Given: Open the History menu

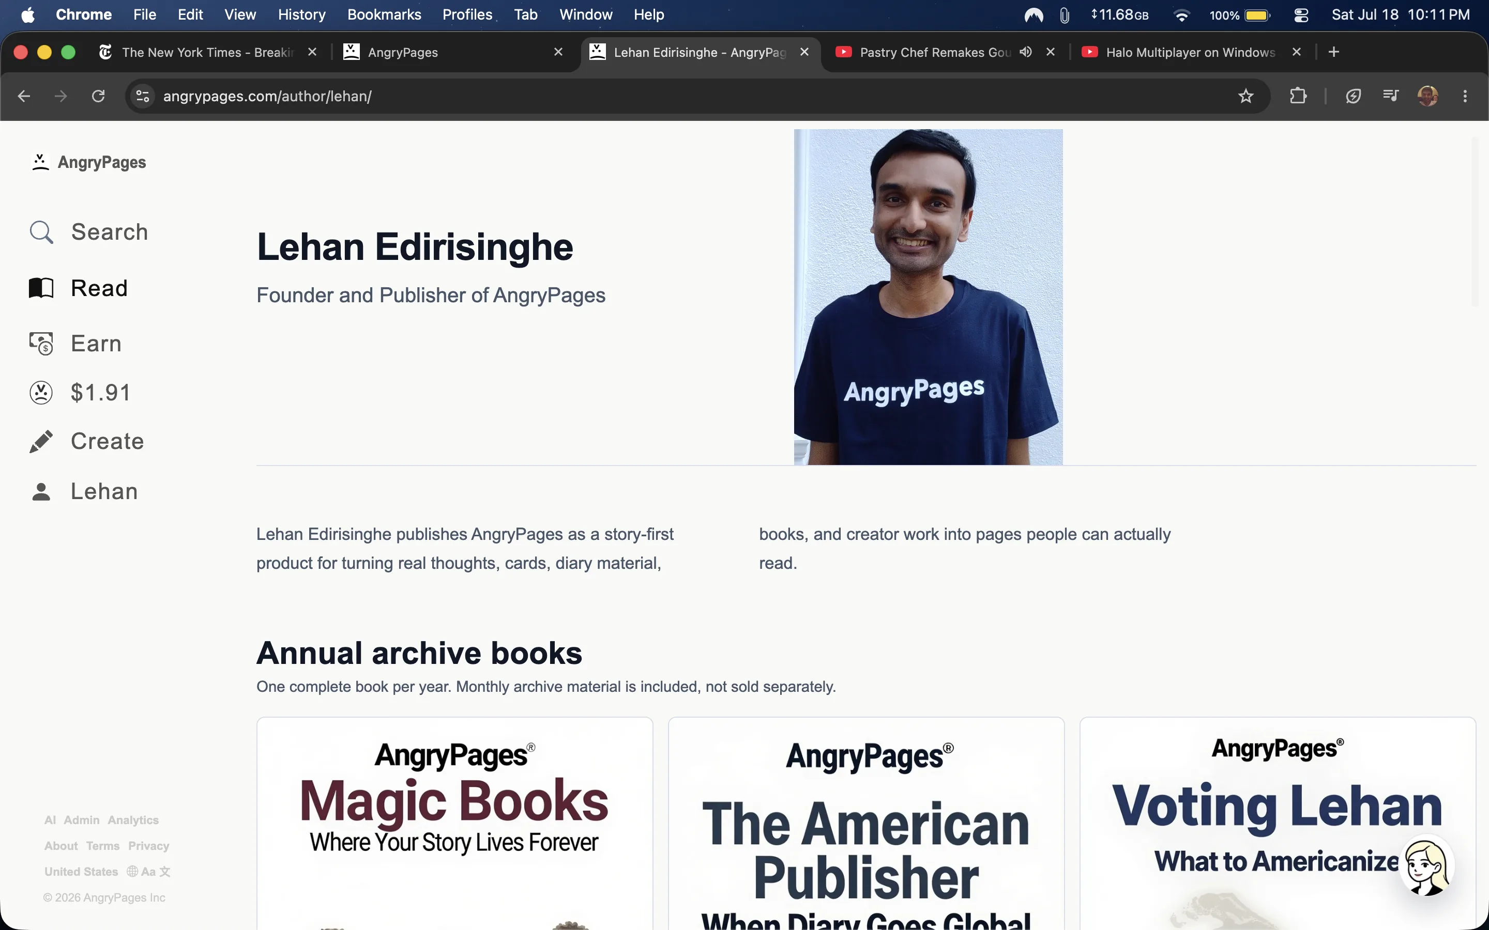Looking at the screenshot, I should pos(301,15).
